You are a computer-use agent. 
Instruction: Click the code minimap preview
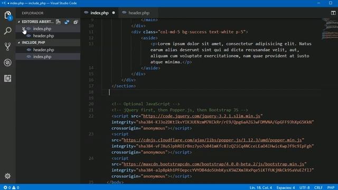(330, 29)
